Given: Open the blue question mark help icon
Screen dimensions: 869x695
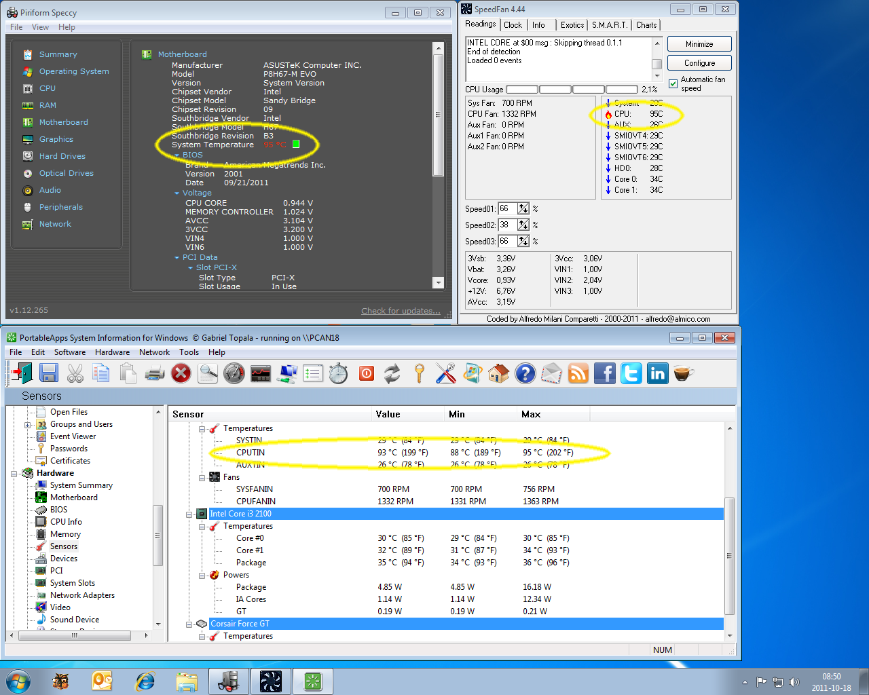Looking at the screenshot, I should coord(525,373).
